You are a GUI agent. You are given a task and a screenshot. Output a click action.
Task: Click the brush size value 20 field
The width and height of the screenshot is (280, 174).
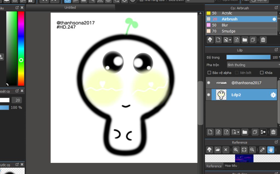coord(17,100)
